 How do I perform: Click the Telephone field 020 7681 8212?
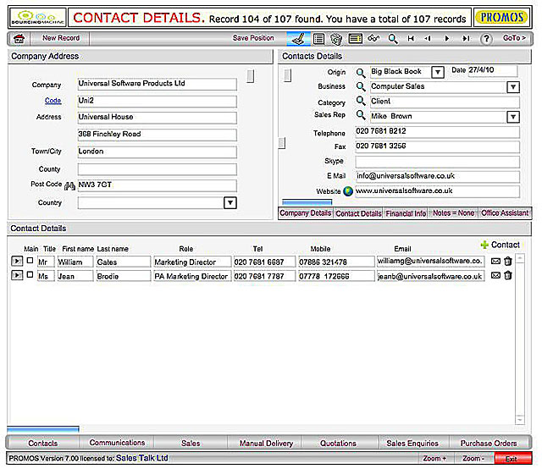coord(437,132)
